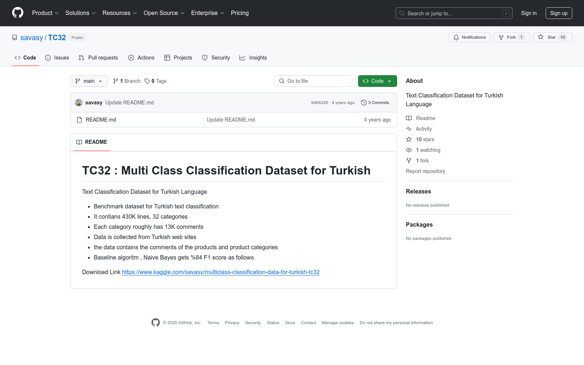The image size is (584, 365).
Task: Open the main branch selector dropdown
Action: (x=89, y=81)
